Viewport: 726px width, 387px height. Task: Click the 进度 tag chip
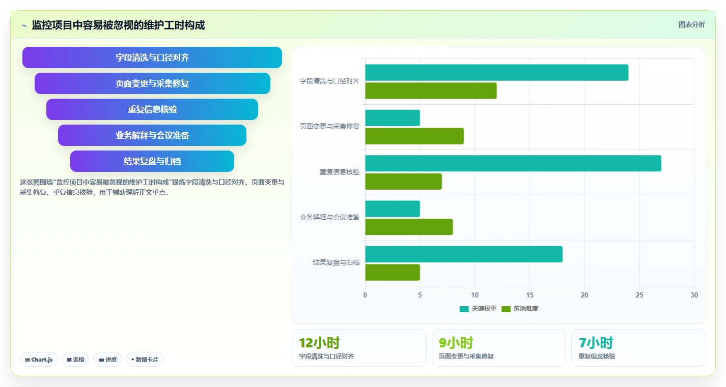(107, 360)
